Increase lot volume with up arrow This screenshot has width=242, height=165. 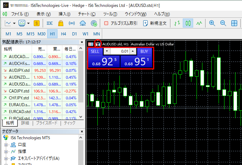click(133, 51)
